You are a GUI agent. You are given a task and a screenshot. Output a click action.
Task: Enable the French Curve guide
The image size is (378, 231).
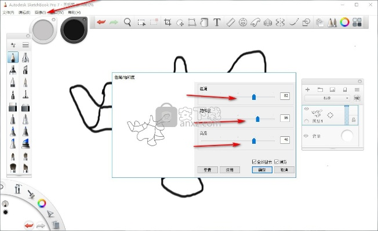(255, 23)
